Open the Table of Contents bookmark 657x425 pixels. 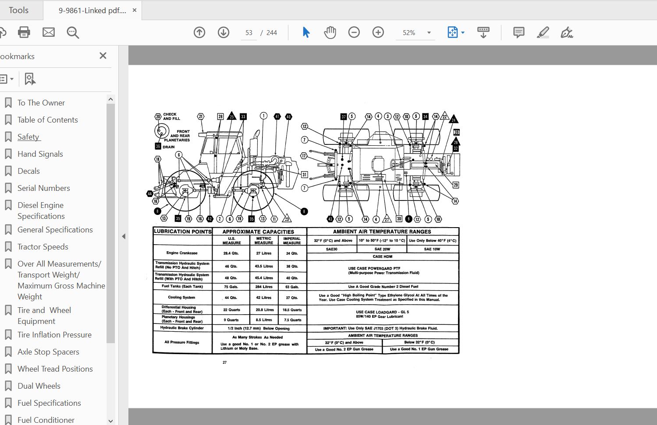click(47, 119)
